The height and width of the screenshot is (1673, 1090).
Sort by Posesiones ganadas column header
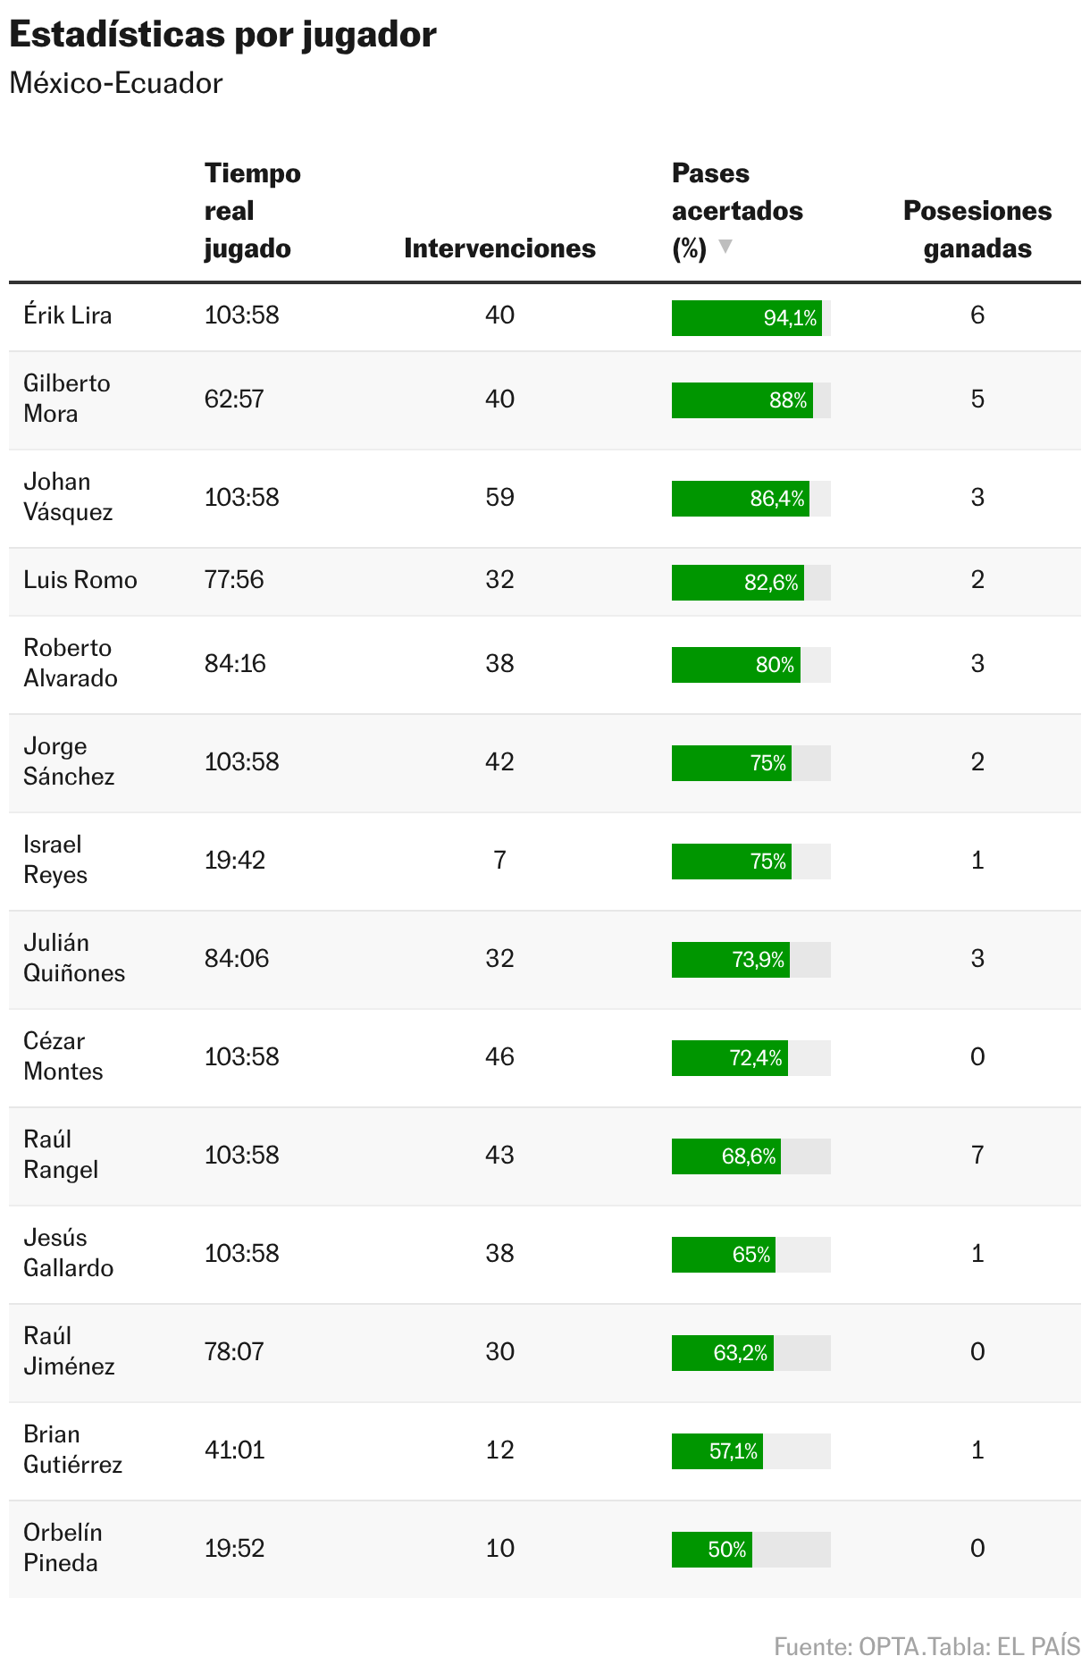(977, 230)
